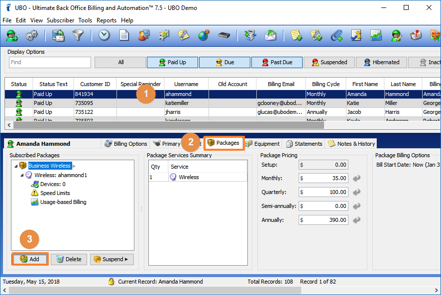Click the checklist with key toolbar icon
This screenshot has width=441, height=295.
click(x=356, y=36)
